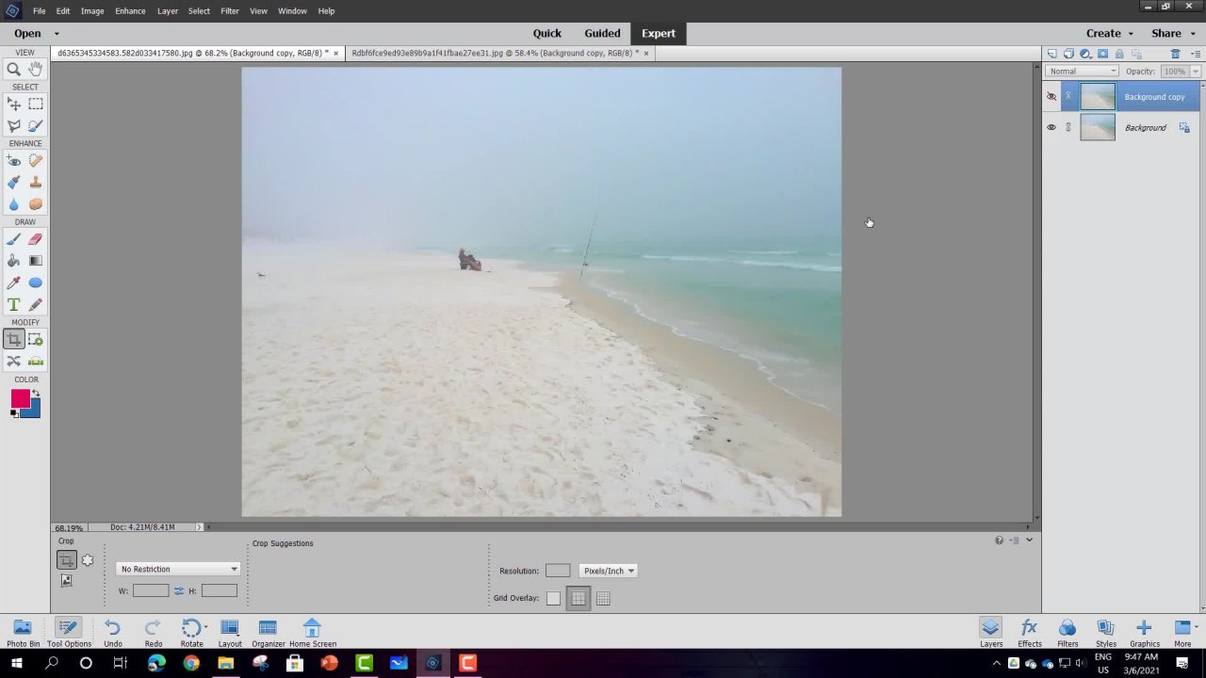
Task: Open the Effects panel
Action: click(1029, 632)
